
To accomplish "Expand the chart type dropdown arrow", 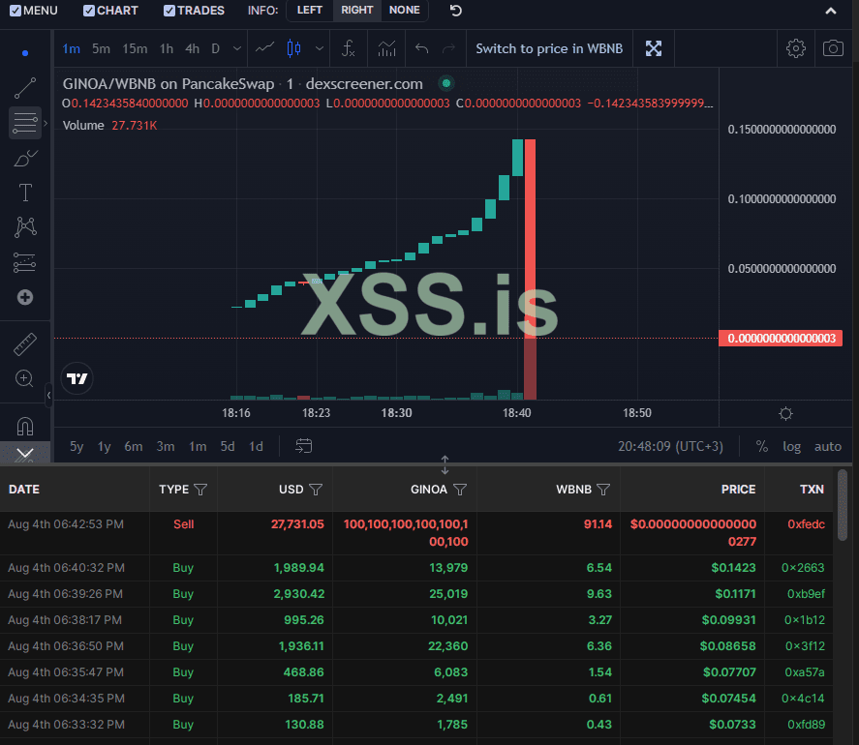I will click(320, 48).
